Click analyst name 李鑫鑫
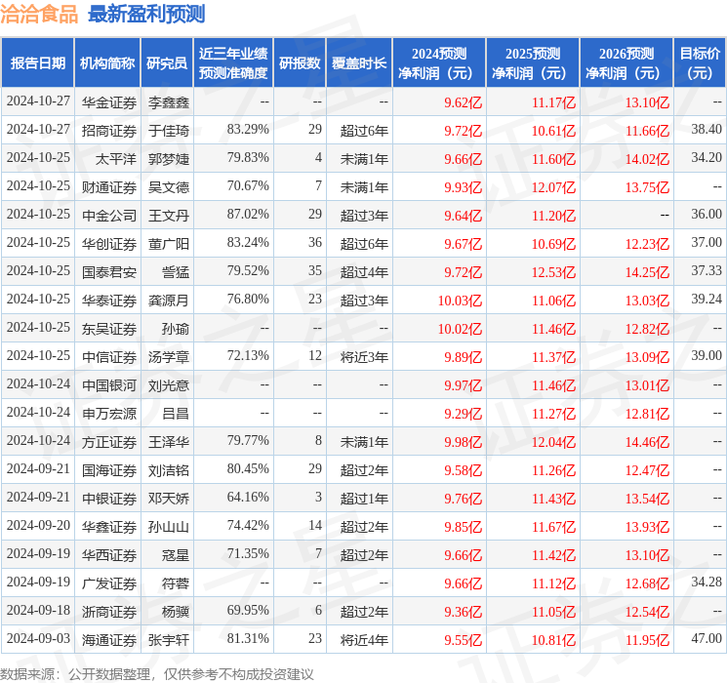727x683 pixels. 169,102
